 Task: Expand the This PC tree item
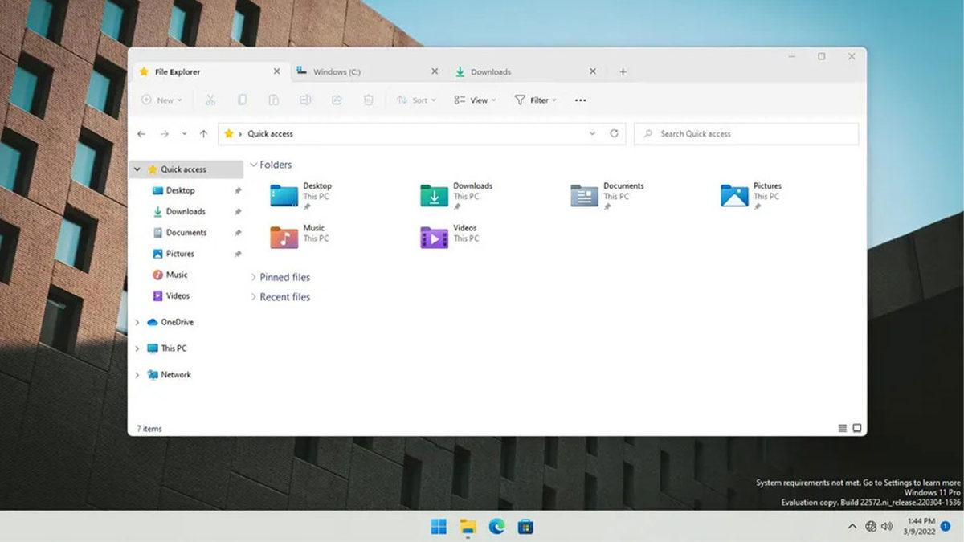pyautogui.click(x=137, y=348)
